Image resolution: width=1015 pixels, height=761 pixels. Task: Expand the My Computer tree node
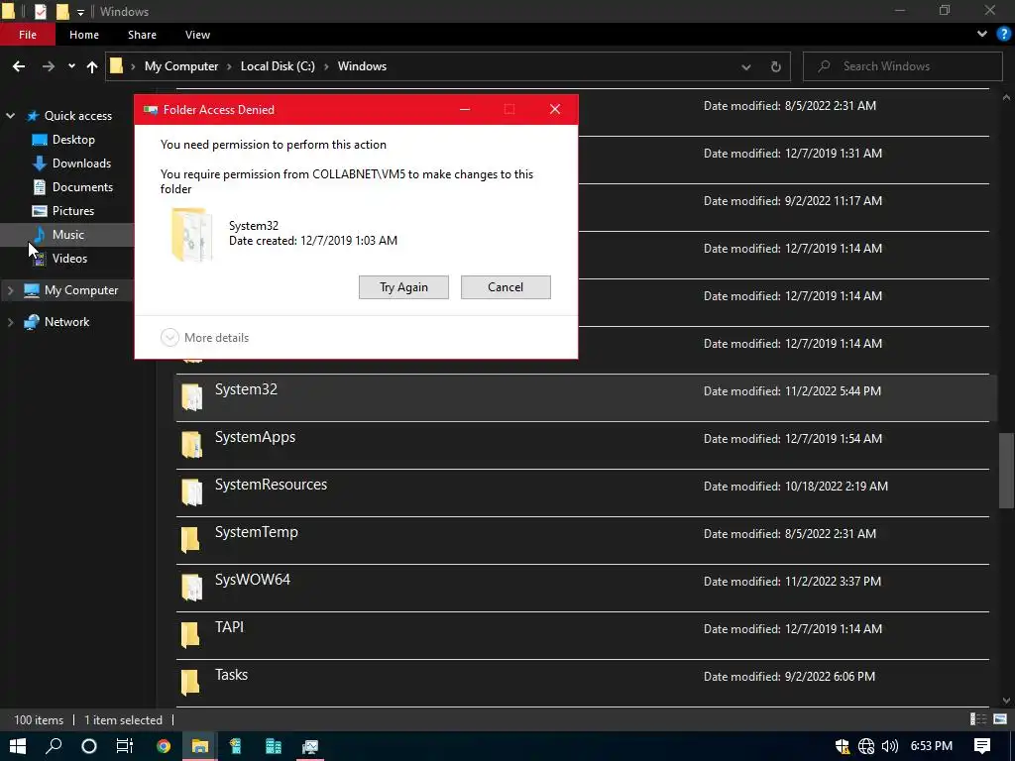10,290
